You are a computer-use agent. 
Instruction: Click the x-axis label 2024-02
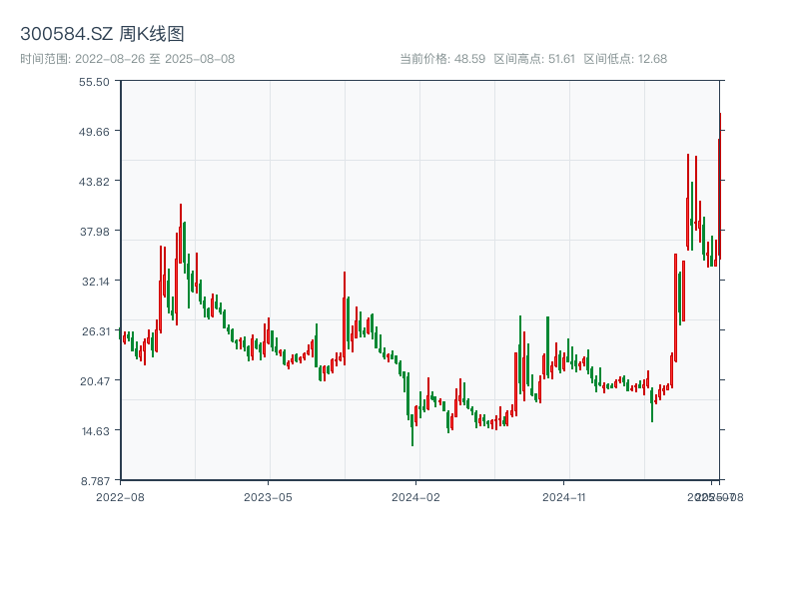(415, 497)
